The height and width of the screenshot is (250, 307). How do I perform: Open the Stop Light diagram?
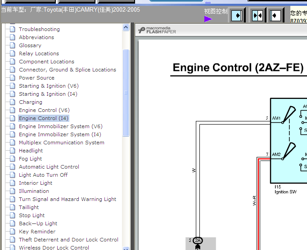(x=32, y=215)
